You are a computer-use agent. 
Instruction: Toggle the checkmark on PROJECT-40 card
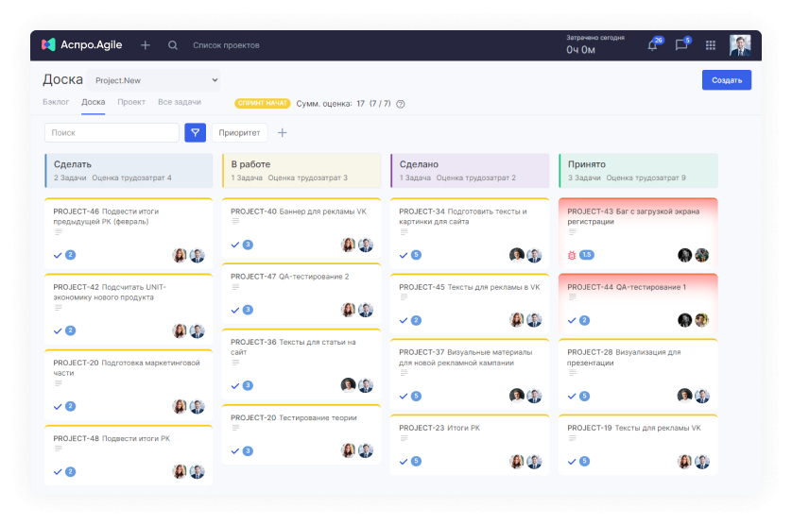(235, 245)
